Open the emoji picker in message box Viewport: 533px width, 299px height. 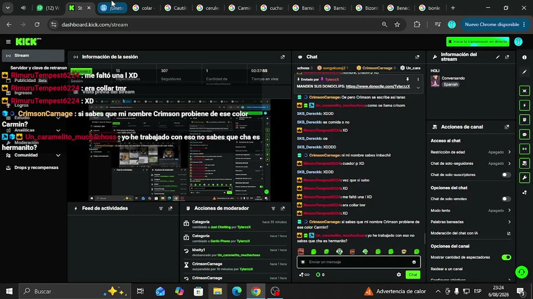click(414, 262)
